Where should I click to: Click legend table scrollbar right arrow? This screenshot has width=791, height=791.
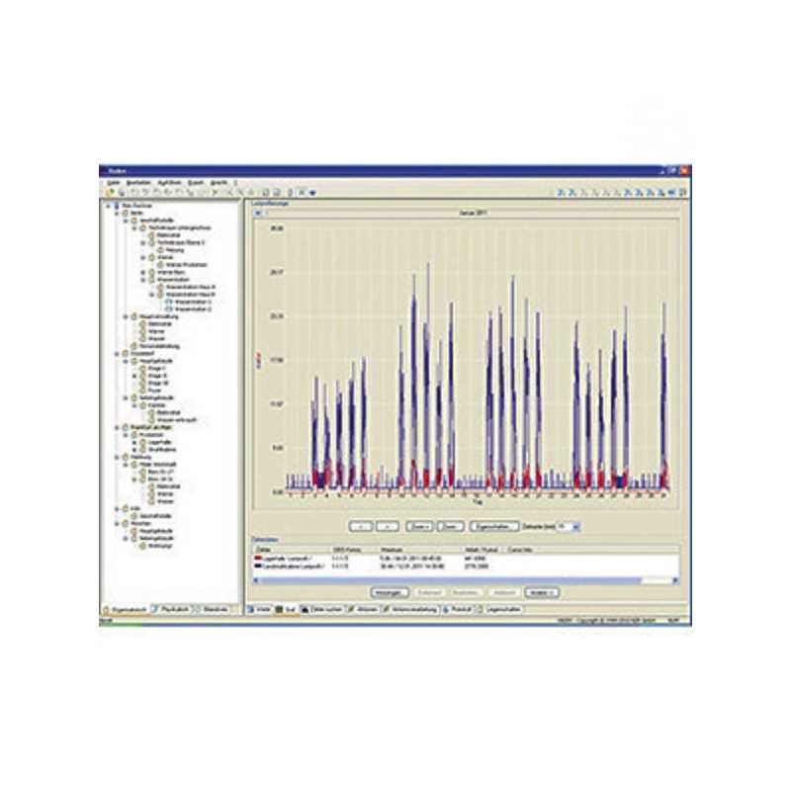[x=675, y=580]
